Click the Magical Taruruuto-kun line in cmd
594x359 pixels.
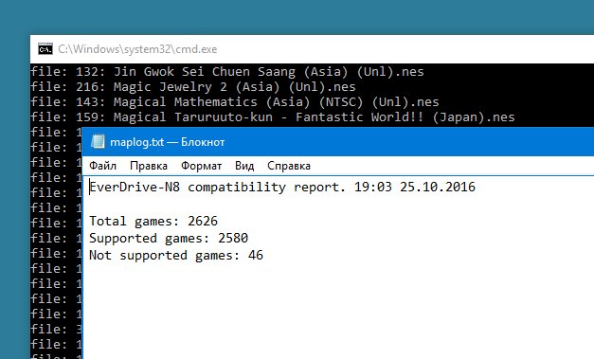click(x=273, y=117)
